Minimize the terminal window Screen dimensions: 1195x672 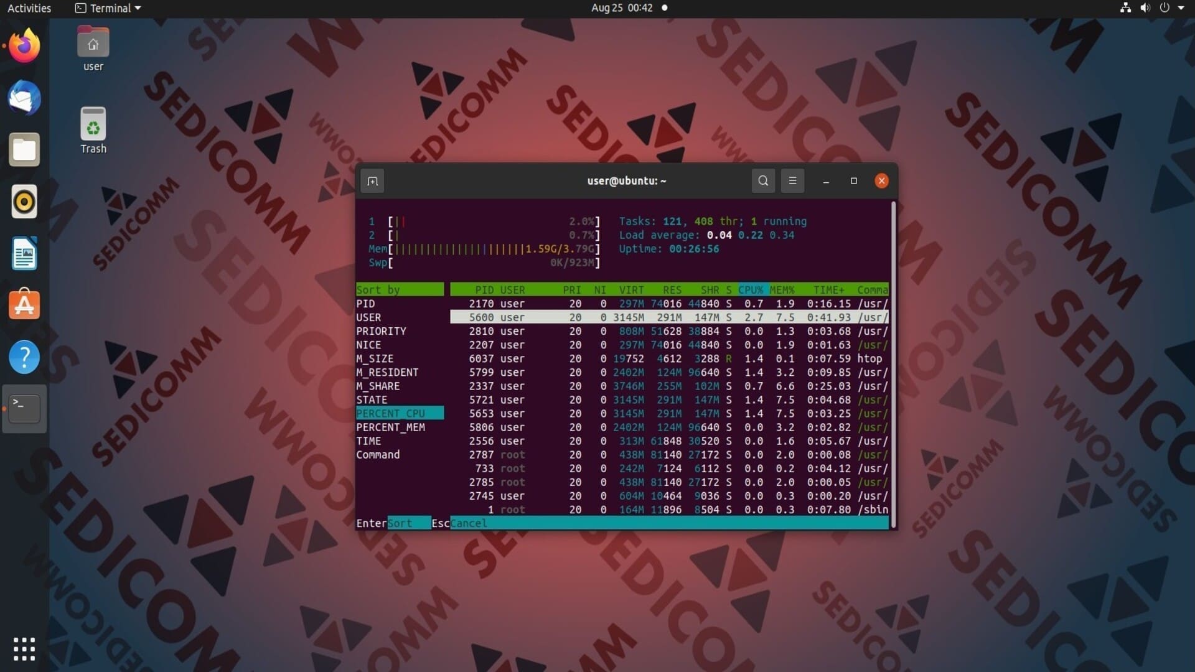coord(826,181)
